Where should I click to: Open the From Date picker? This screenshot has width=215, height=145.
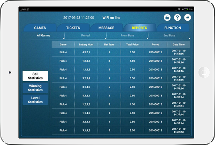tap(127, 36)
